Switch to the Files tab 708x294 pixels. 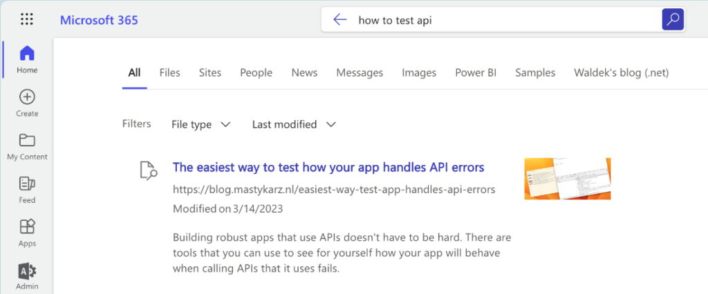[169, 72]
